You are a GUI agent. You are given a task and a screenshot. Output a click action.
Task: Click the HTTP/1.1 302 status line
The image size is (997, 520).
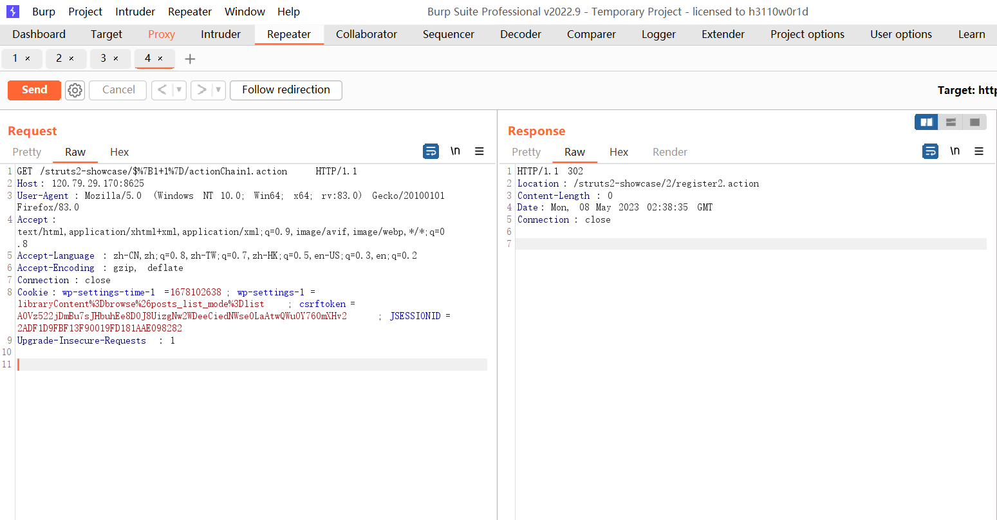click(550, 171)
